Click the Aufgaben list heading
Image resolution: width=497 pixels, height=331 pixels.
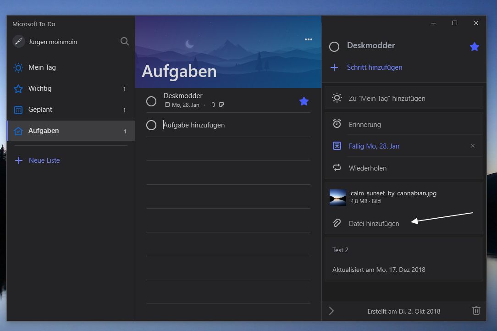pyautogui.click(x=179, y=72)
